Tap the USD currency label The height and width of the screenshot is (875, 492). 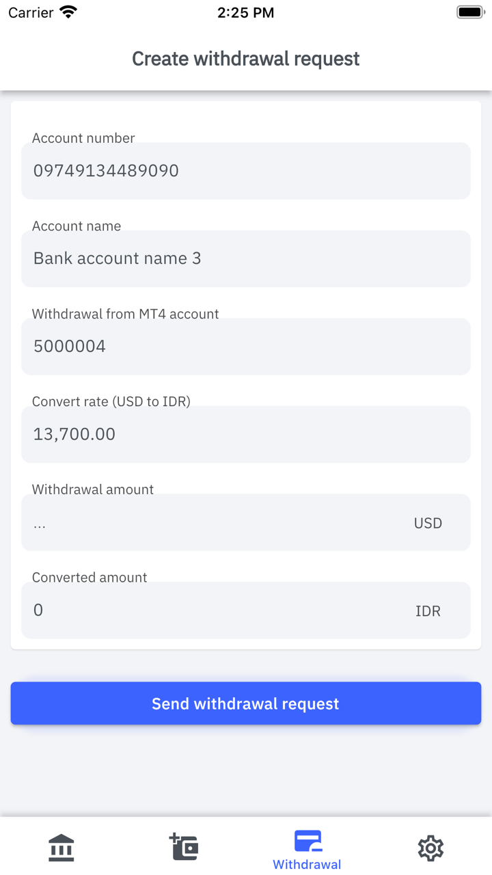click(428, 523)
